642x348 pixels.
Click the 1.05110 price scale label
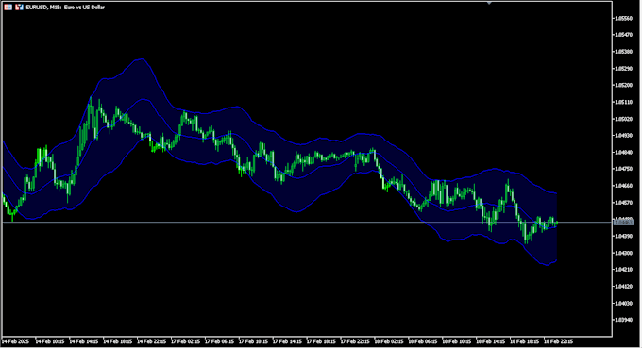click(624, 102)
